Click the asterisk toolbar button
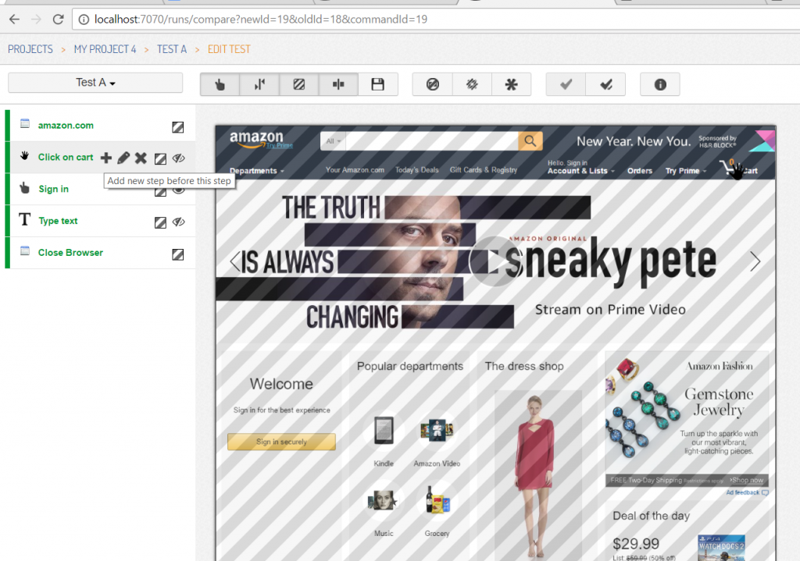Screen dimensions: 800x561 [511, 84]
